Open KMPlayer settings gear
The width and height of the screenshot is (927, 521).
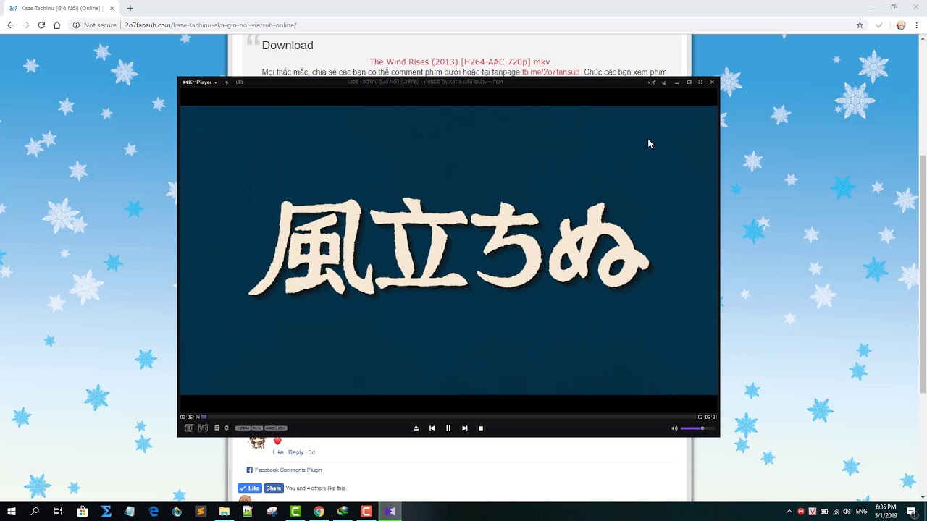227,428
